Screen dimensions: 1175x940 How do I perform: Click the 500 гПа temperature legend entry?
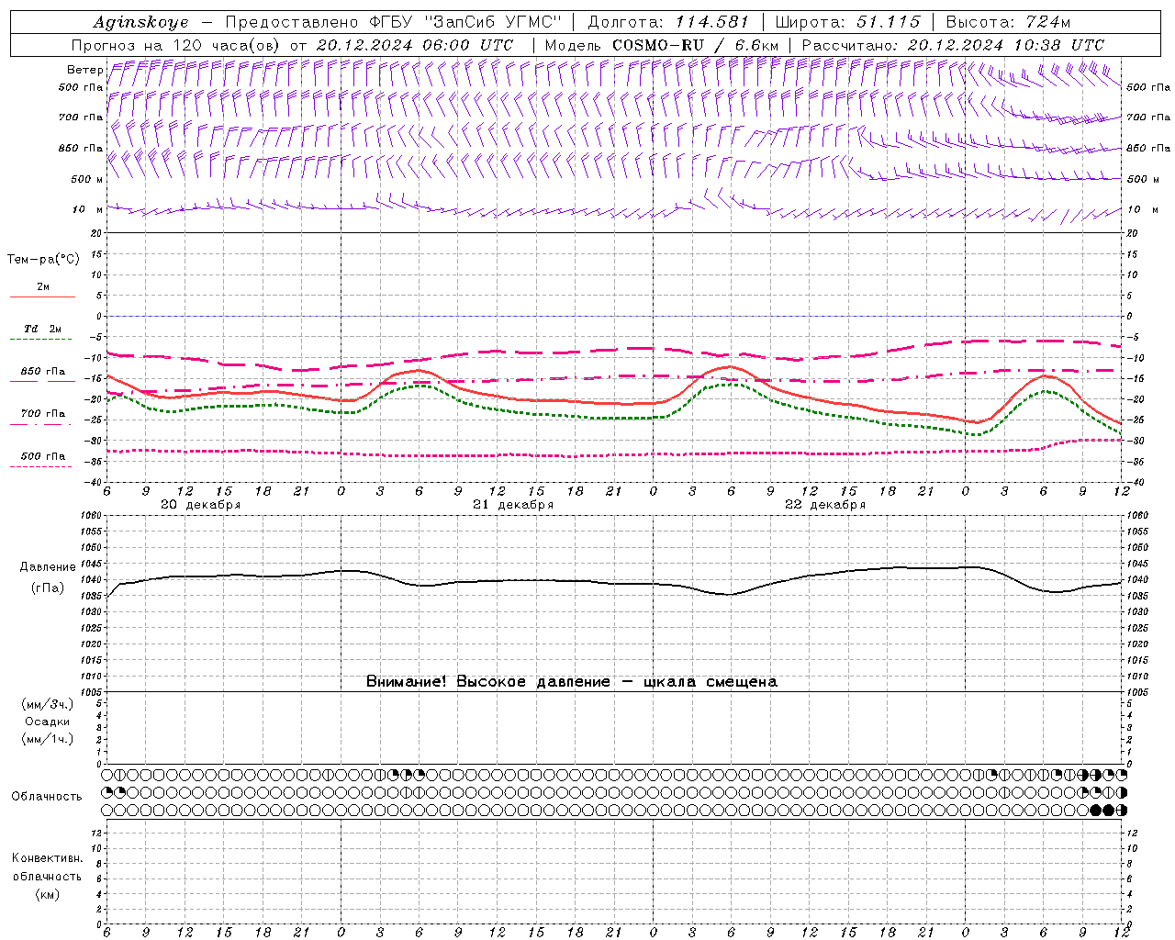[42, 456]
